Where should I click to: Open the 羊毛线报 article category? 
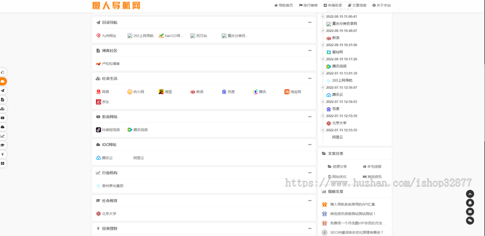372,166
